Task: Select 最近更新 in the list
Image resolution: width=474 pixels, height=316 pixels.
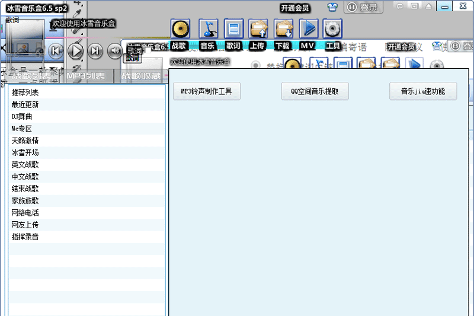Action: (x=87, y=104)
